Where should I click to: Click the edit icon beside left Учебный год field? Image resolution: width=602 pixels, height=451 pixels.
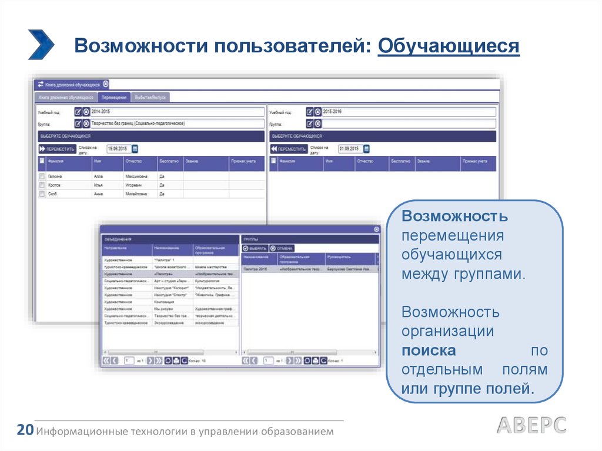(x=78, y=112)
